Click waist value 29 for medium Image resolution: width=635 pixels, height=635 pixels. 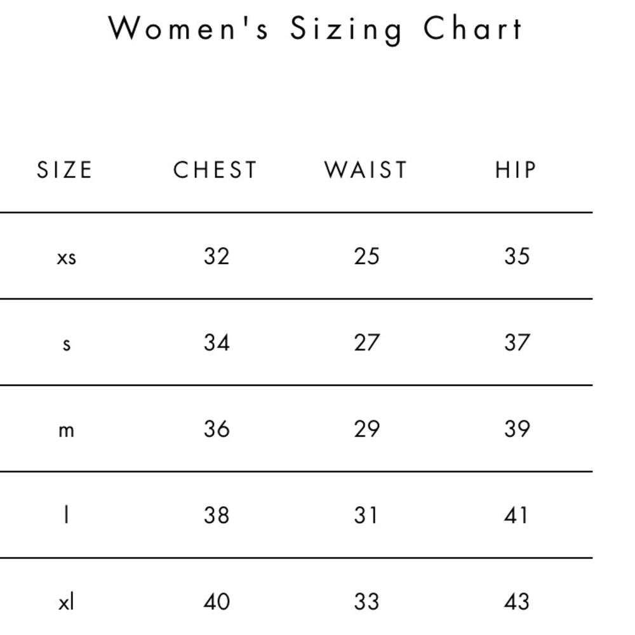[x=367, y=429]
